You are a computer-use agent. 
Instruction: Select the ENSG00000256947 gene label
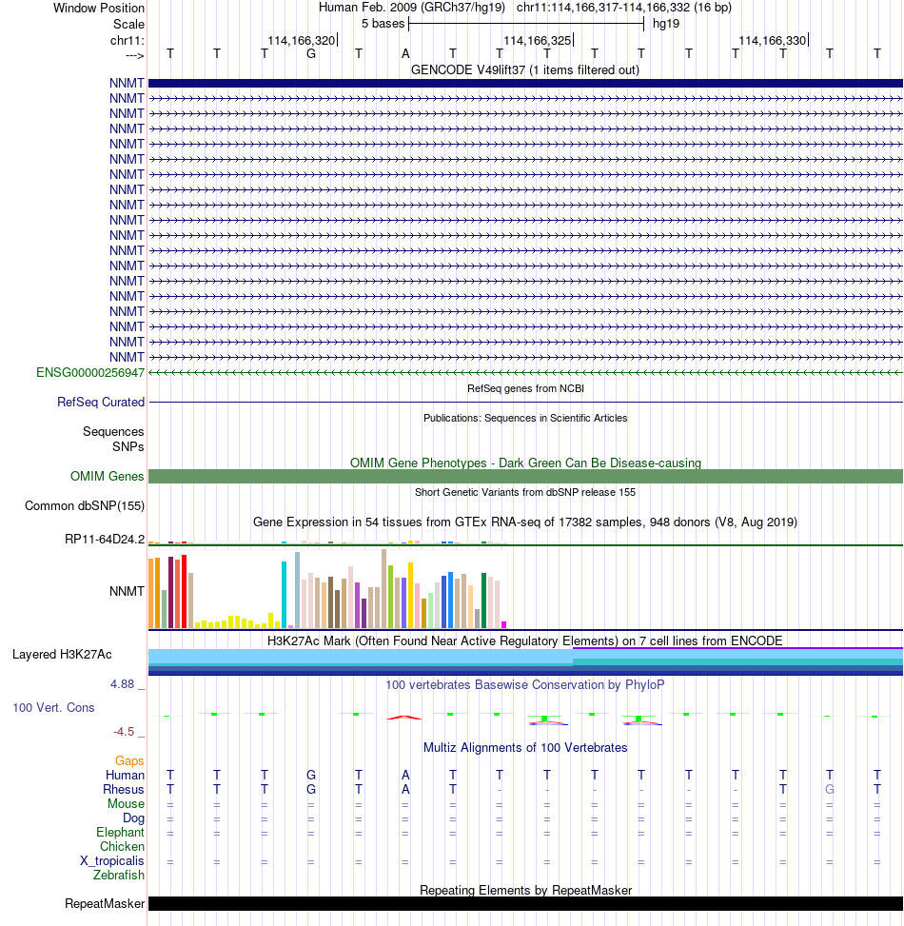[89, 373]
